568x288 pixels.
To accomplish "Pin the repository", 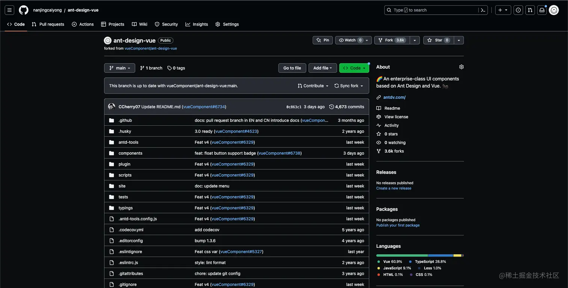I will pyautogui.click(x=323, y=40).
